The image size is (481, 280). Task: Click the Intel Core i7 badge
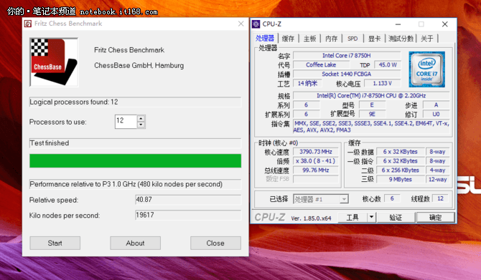tap(426, 69)
